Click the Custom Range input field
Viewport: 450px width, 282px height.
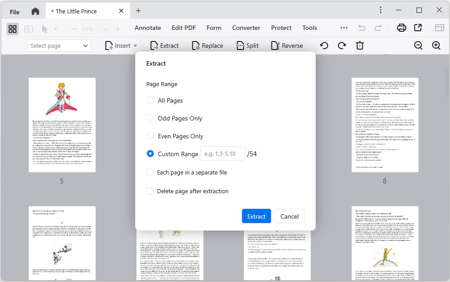222,154
